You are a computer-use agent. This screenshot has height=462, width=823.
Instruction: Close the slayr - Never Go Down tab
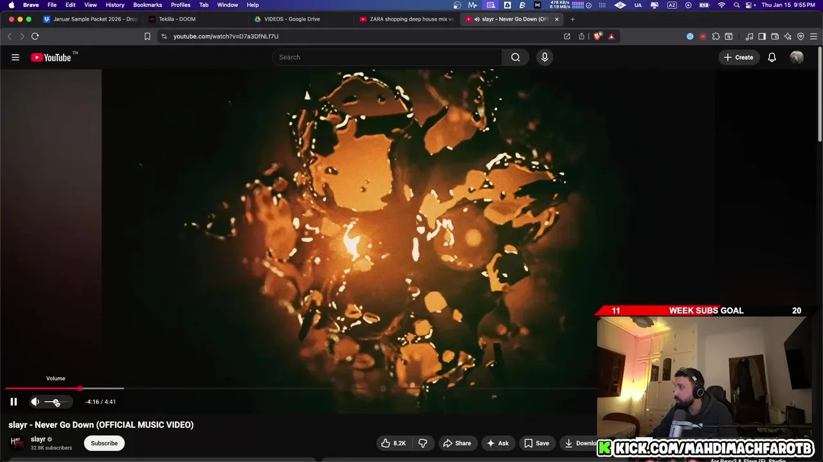click(557, 19)
